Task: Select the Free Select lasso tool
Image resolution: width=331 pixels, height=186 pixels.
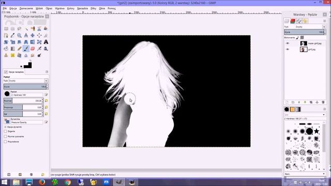Action: click(x=20, y=28)
